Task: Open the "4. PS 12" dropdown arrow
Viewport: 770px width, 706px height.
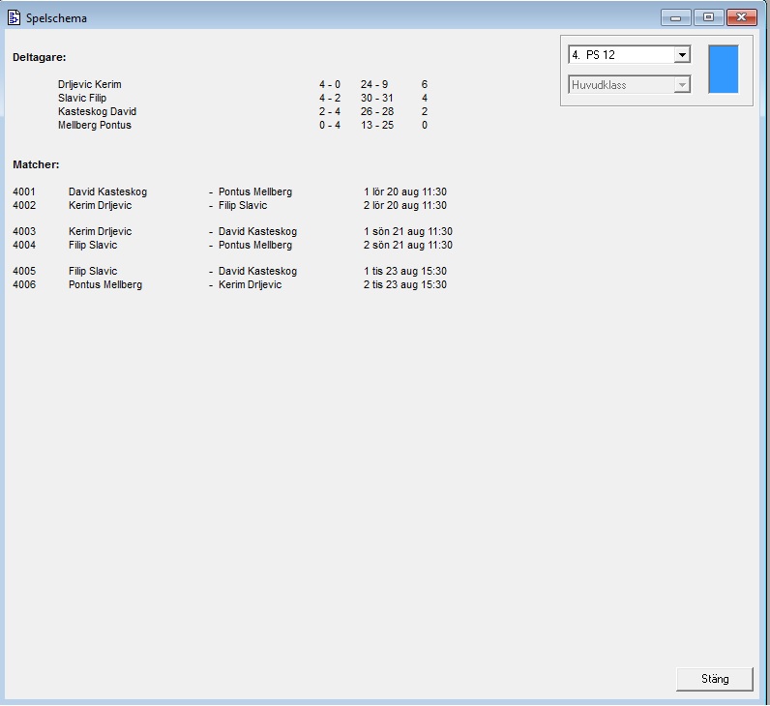Action: click(682, 55)
